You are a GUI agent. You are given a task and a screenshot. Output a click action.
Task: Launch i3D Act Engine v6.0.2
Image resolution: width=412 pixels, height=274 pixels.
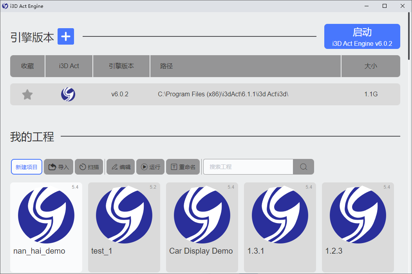click(362, 36)
